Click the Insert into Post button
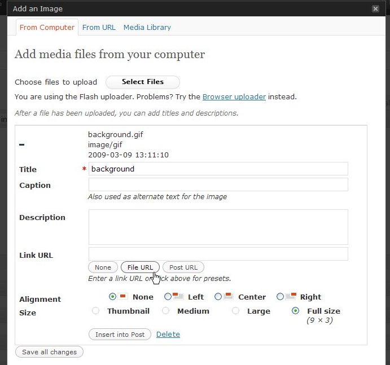The image size is (390, 365). (120, 335)
